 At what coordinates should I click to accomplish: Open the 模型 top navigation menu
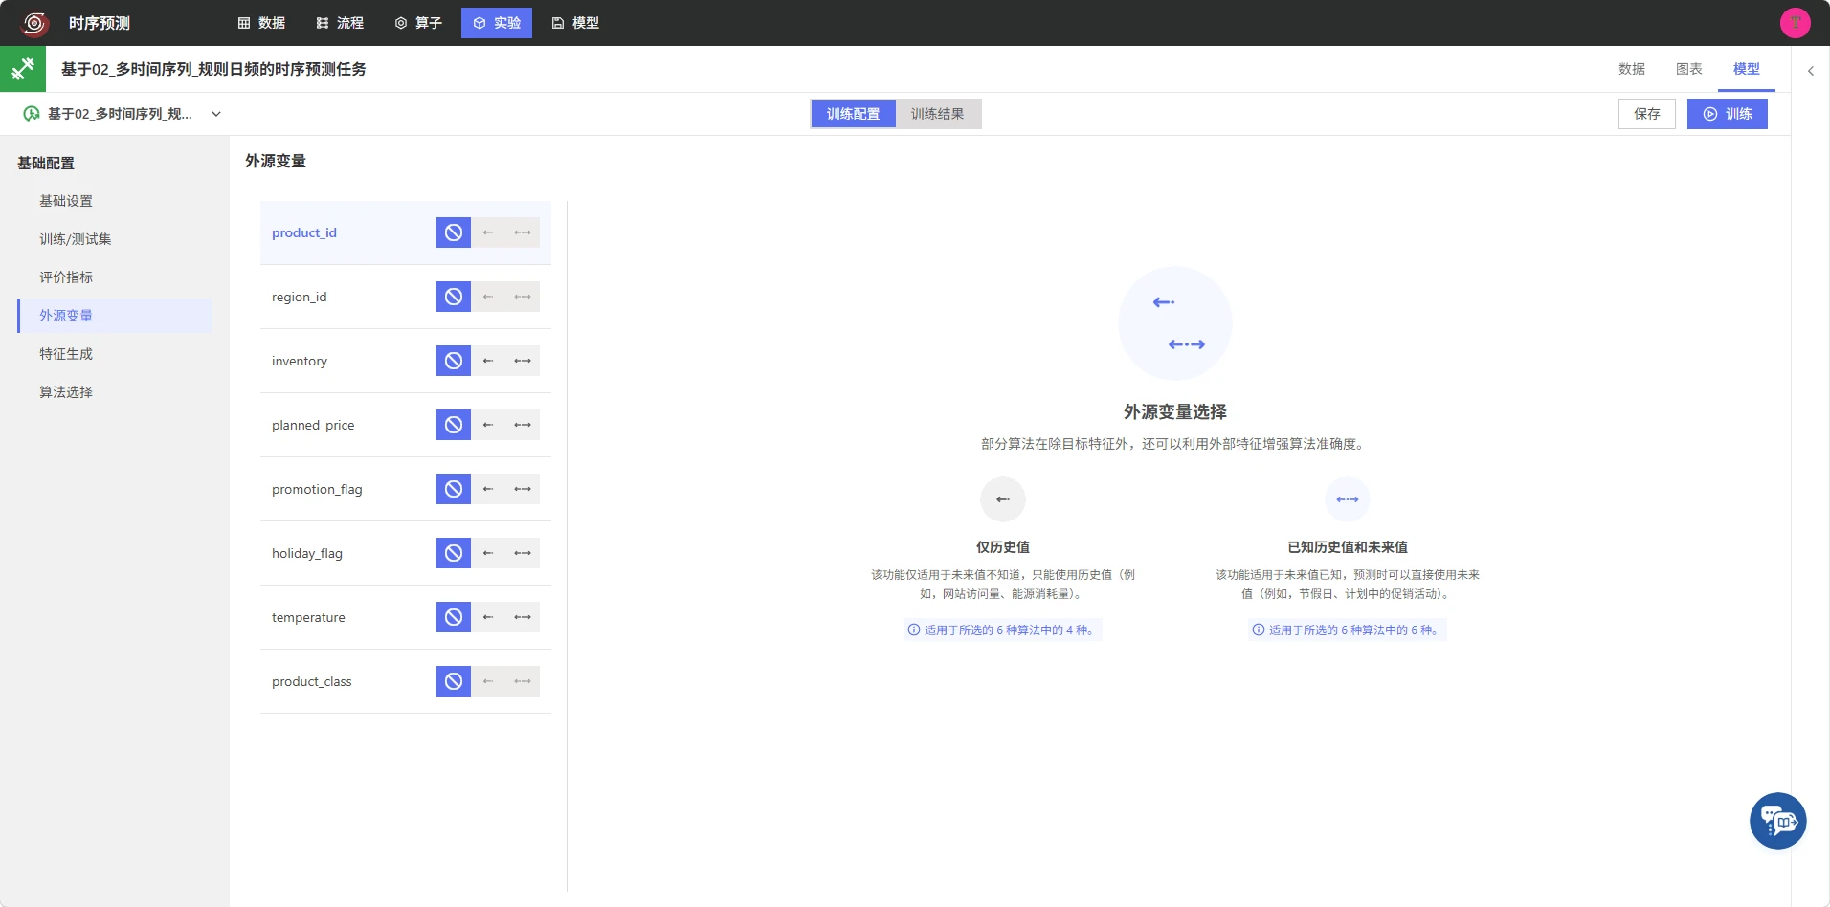[575, 23]
